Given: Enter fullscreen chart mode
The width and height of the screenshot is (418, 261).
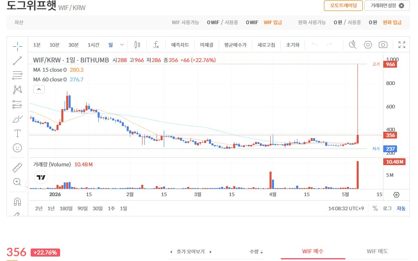Looking at the screenshot, I should [402, 45].
